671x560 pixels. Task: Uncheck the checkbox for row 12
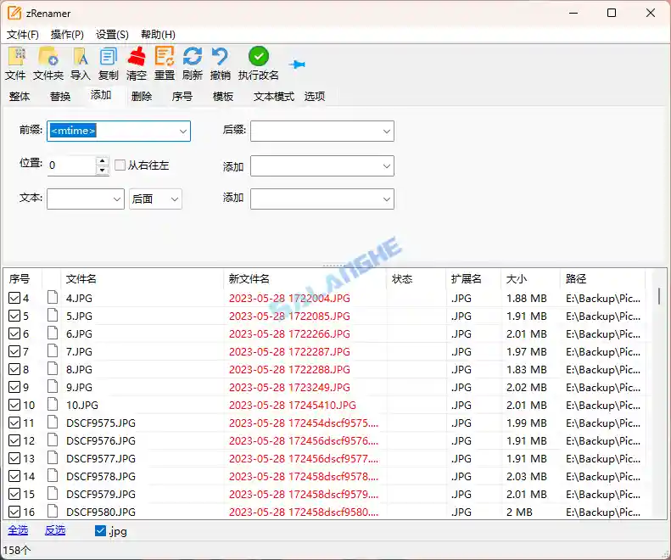click(14, 440)
